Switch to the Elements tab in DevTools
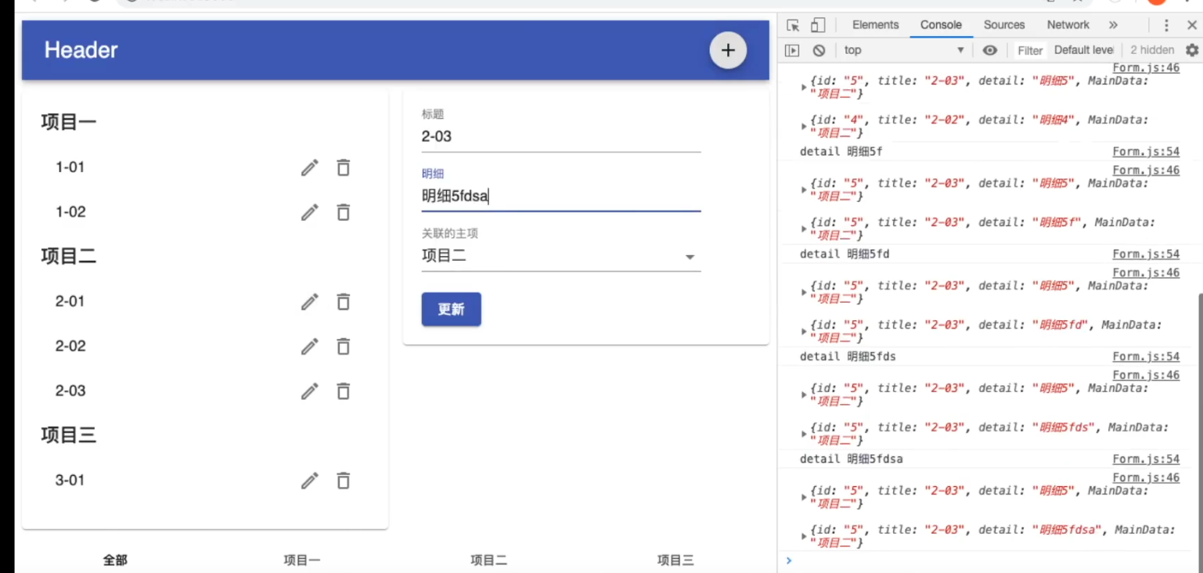Image resolution: width=1203 pixels, height=573 pixels. [875, 25]
